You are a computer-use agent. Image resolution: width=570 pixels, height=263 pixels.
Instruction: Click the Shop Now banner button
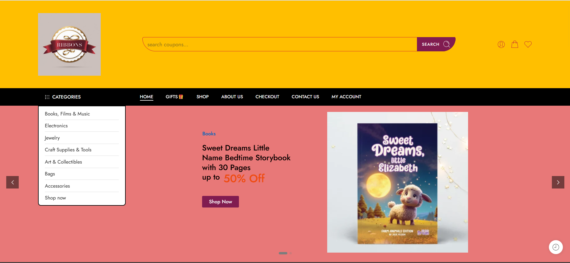tap(220, 202)
